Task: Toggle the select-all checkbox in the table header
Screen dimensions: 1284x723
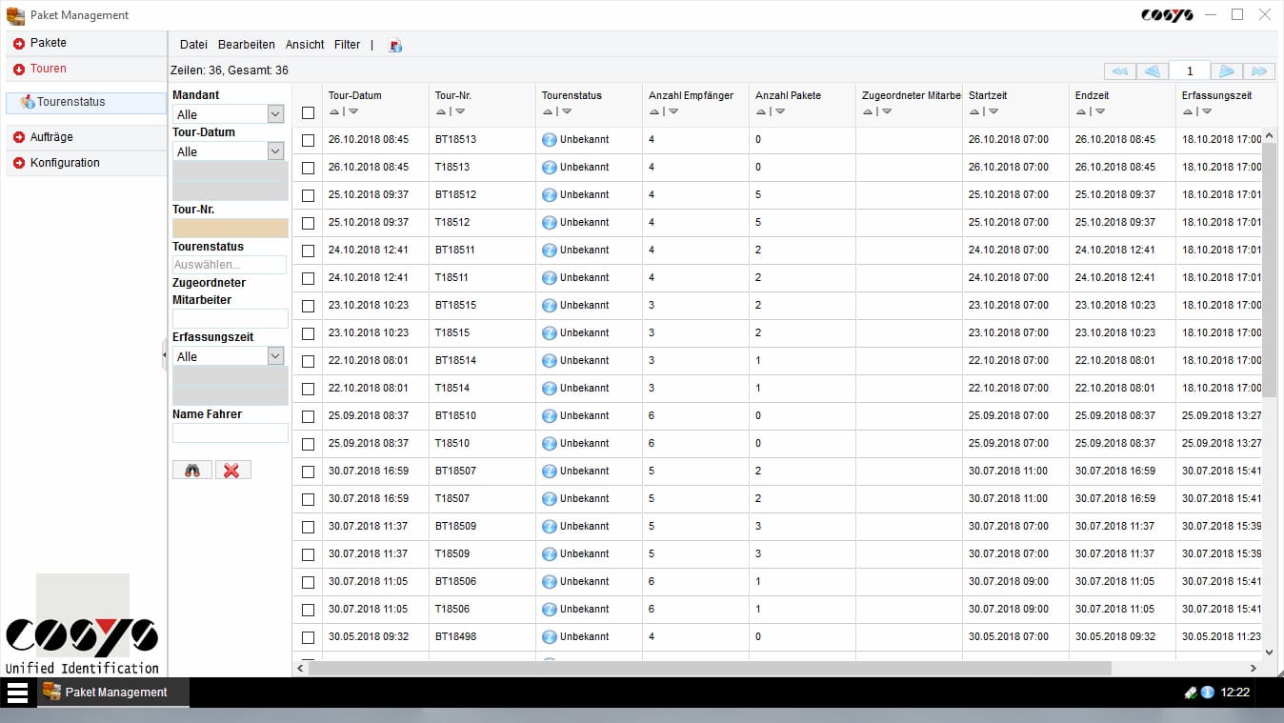Action: tap(308, 112)
